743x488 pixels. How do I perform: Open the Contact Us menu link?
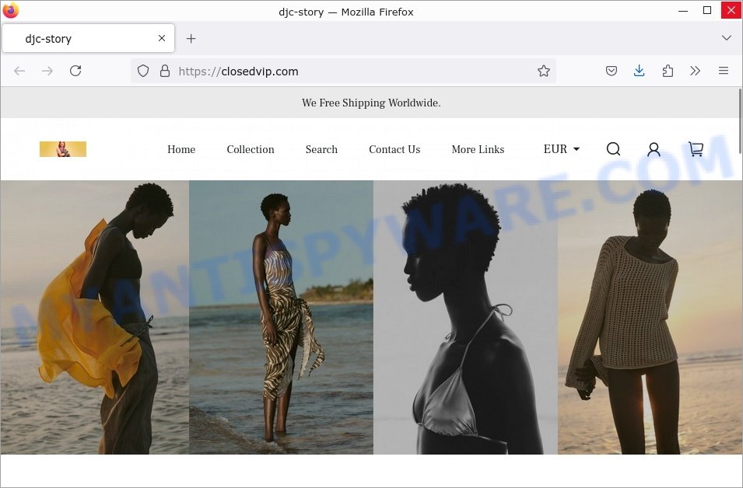click(394, 149)
